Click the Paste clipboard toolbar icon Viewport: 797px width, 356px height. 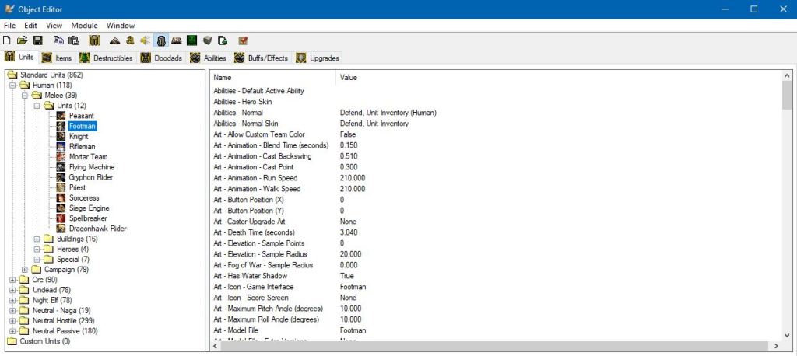pos(74,40)
